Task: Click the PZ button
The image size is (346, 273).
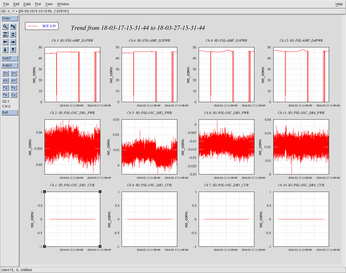Action: pyautogui.click(x=5, y=88)
